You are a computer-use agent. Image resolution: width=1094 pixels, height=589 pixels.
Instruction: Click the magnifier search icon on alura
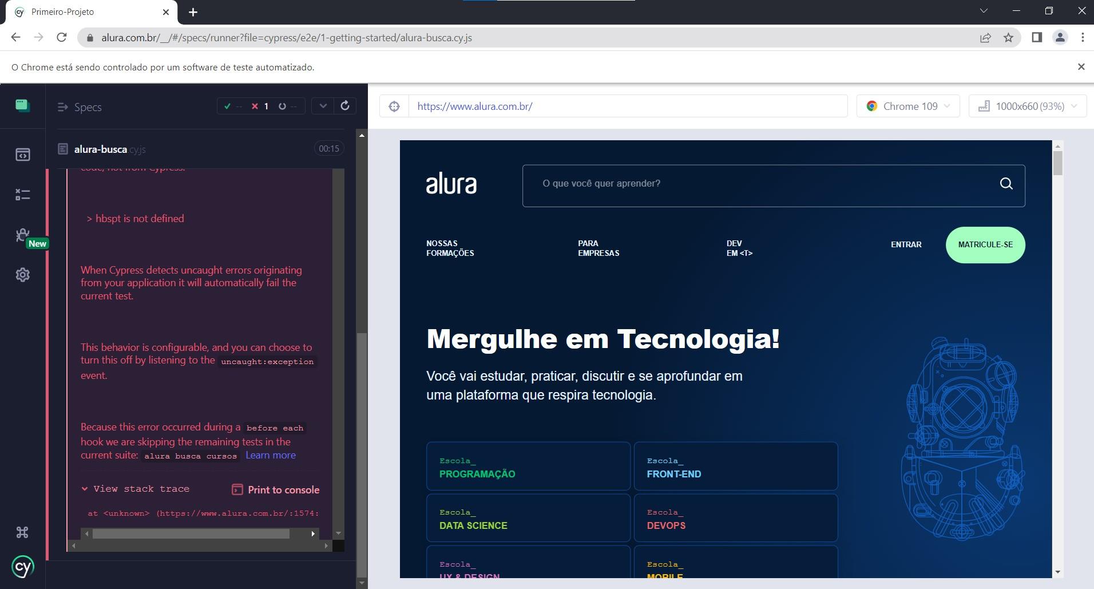click(x=1006, y=183)
